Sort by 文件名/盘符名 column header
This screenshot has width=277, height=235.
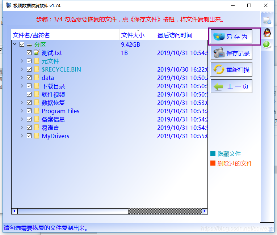(x=66, y=35)
